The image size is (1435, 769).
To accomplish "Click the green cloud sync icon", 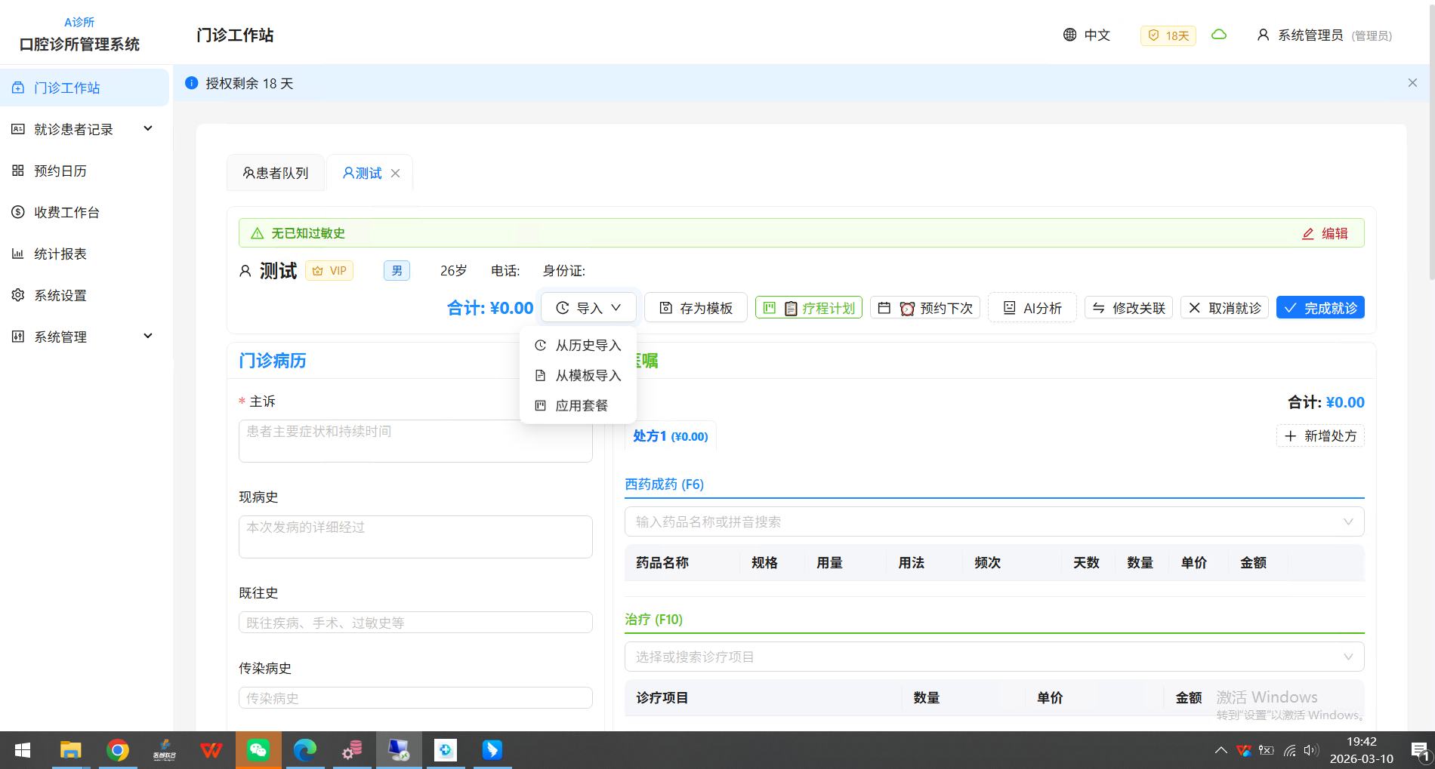I will point(1218,35).
